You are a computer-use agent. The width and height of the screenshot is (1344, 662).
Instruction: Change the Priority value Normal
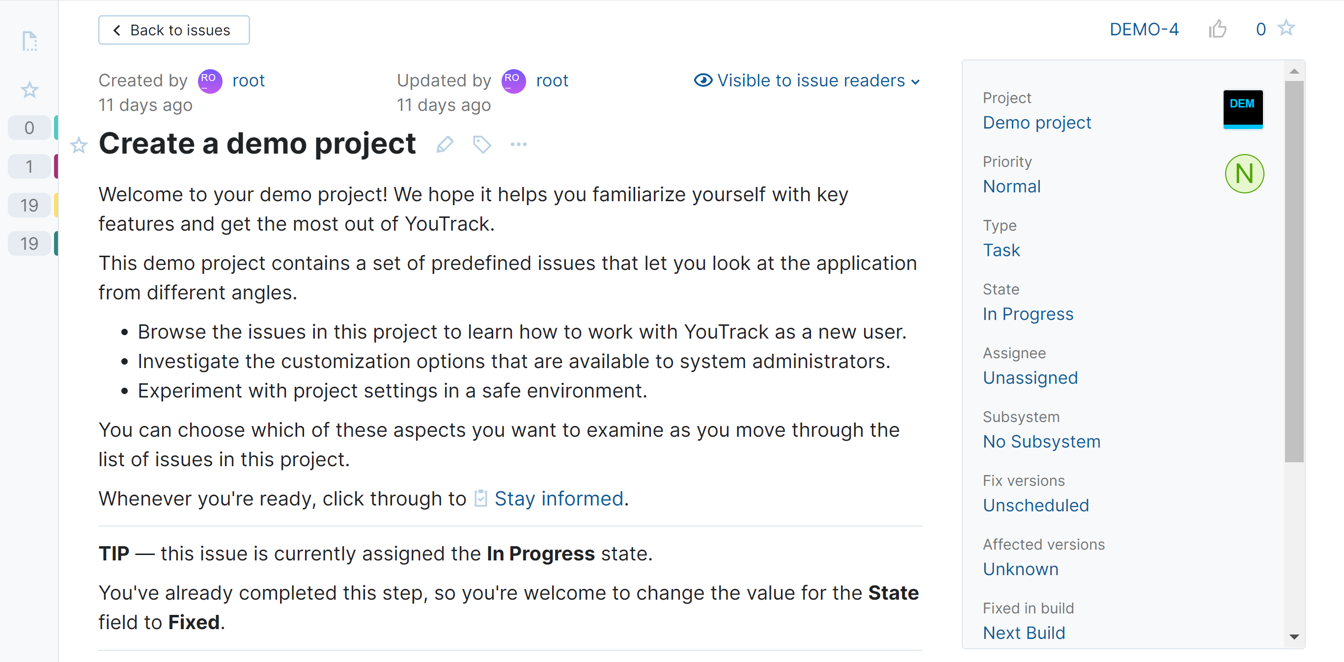coord(1011,186)
